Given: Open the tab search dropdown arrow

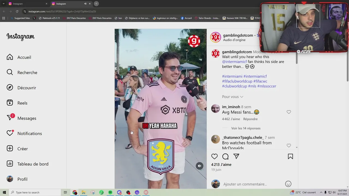Looking at the screenshot, I should pyautogui.click(x=4, y=4).
